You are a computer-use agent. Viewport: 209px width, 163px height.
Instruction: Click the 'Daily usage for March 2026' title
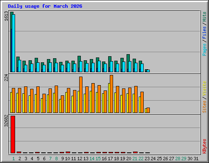click(x=45, y=6)
